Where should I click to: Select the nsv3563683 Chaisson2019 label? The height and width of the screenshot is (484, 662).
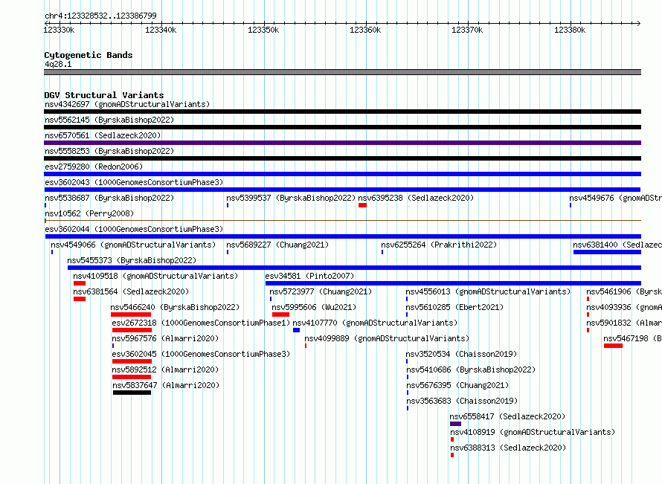463,401
